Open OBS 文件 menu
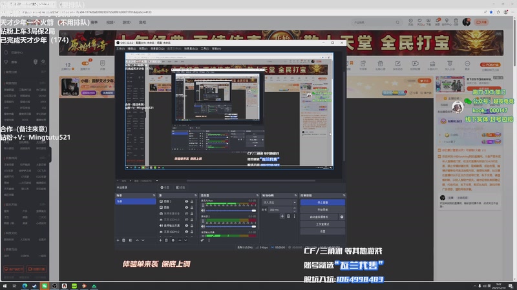The height and width of the screenshot is (290, 517). [120, 49]
